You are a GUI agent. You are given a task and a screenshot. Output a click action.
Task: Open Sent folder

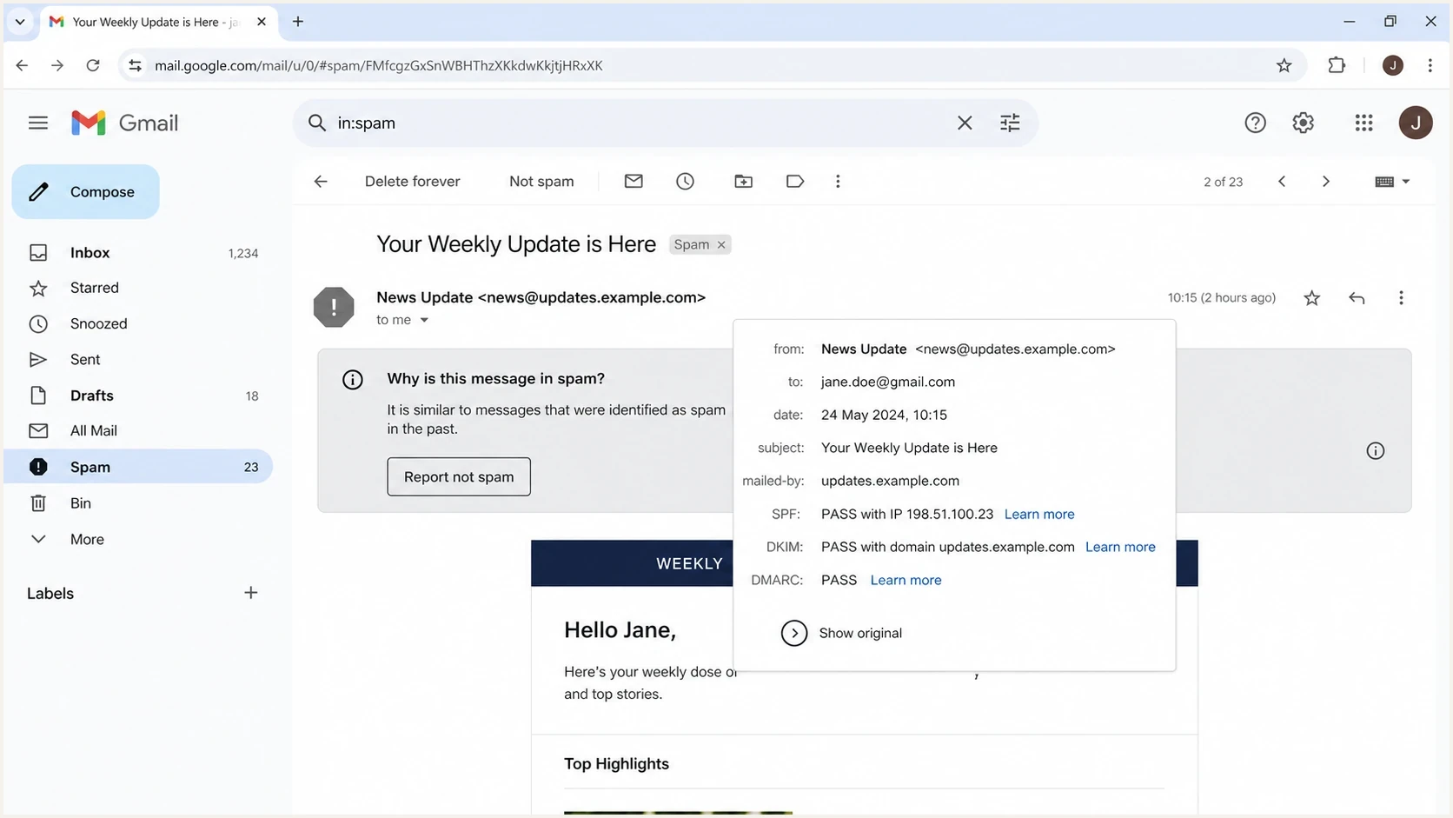coord(138,359)
